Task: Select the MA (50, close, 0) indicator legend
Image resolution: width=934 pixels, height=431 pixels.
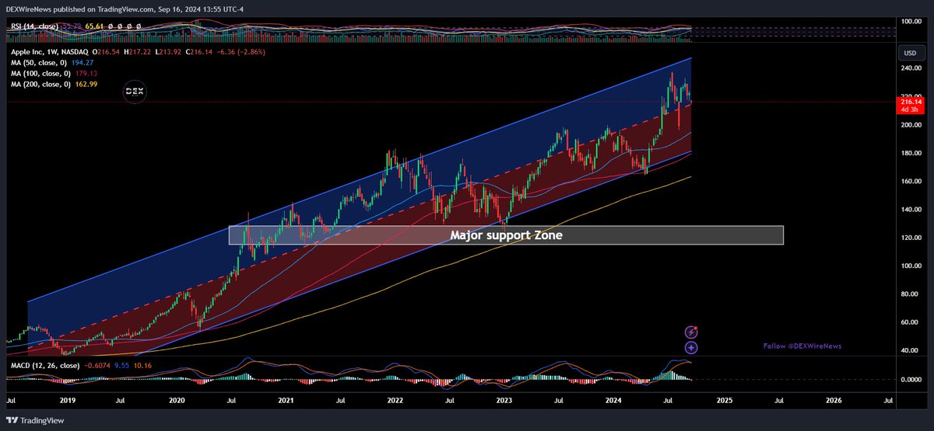Action: [39, 61]
